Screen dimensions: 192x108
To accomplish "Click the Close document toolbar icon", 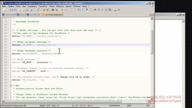I will (x=19, y=10).
